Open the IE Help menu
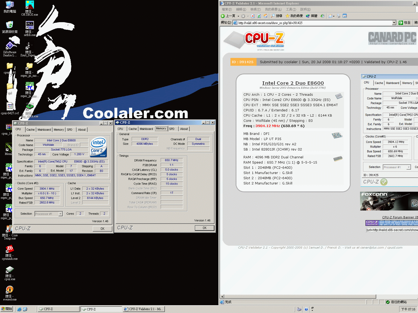The width and height of the screenshot is (418, 313). pyautogui.click(x=305, y=9)
